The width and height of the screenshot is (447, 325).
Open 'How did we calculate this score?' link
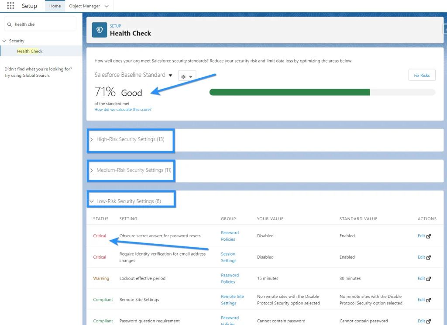(x=123, y=110)
